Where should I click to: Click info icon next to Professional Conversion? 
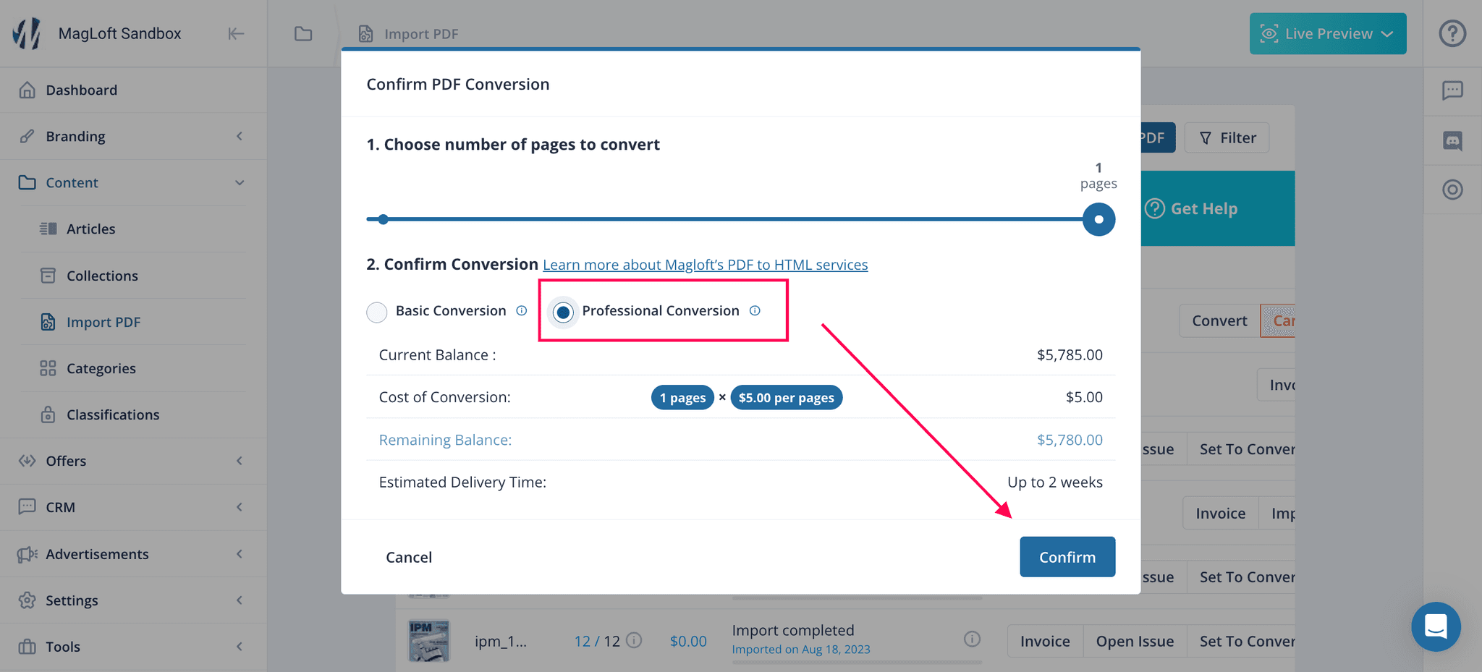pyautogui.click(x=755, y=311)
